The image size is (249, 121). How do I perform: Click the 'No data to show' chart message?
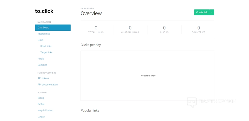(148, 76)
